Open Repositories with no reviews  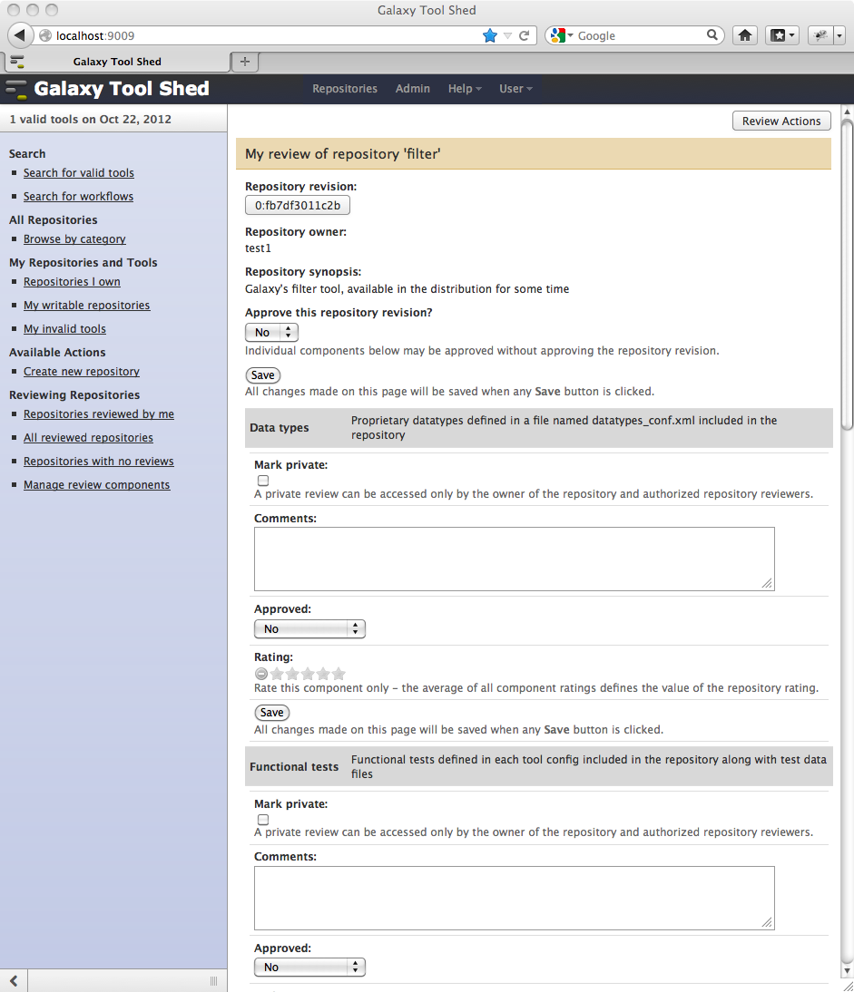pyautogui.click(x=99, y=462)
